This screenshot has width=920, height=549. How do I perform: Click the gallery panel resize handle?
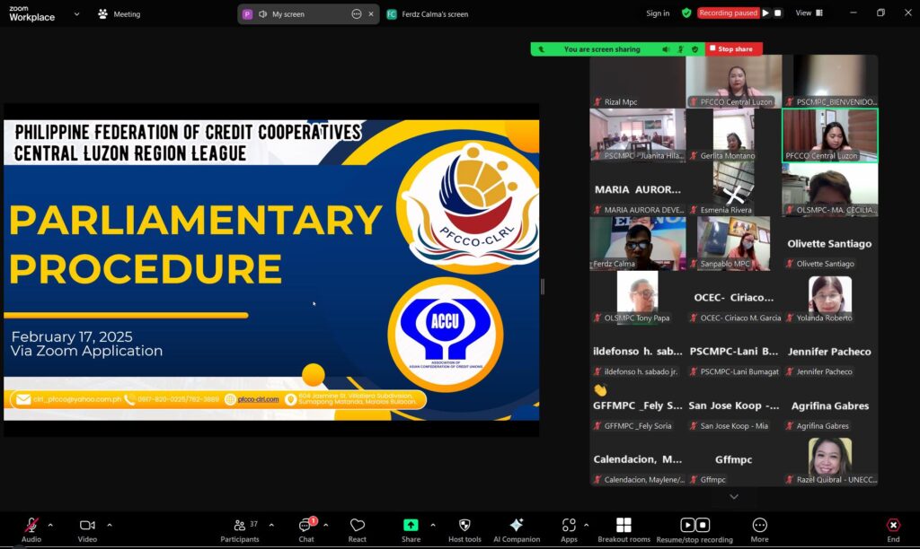542,286
